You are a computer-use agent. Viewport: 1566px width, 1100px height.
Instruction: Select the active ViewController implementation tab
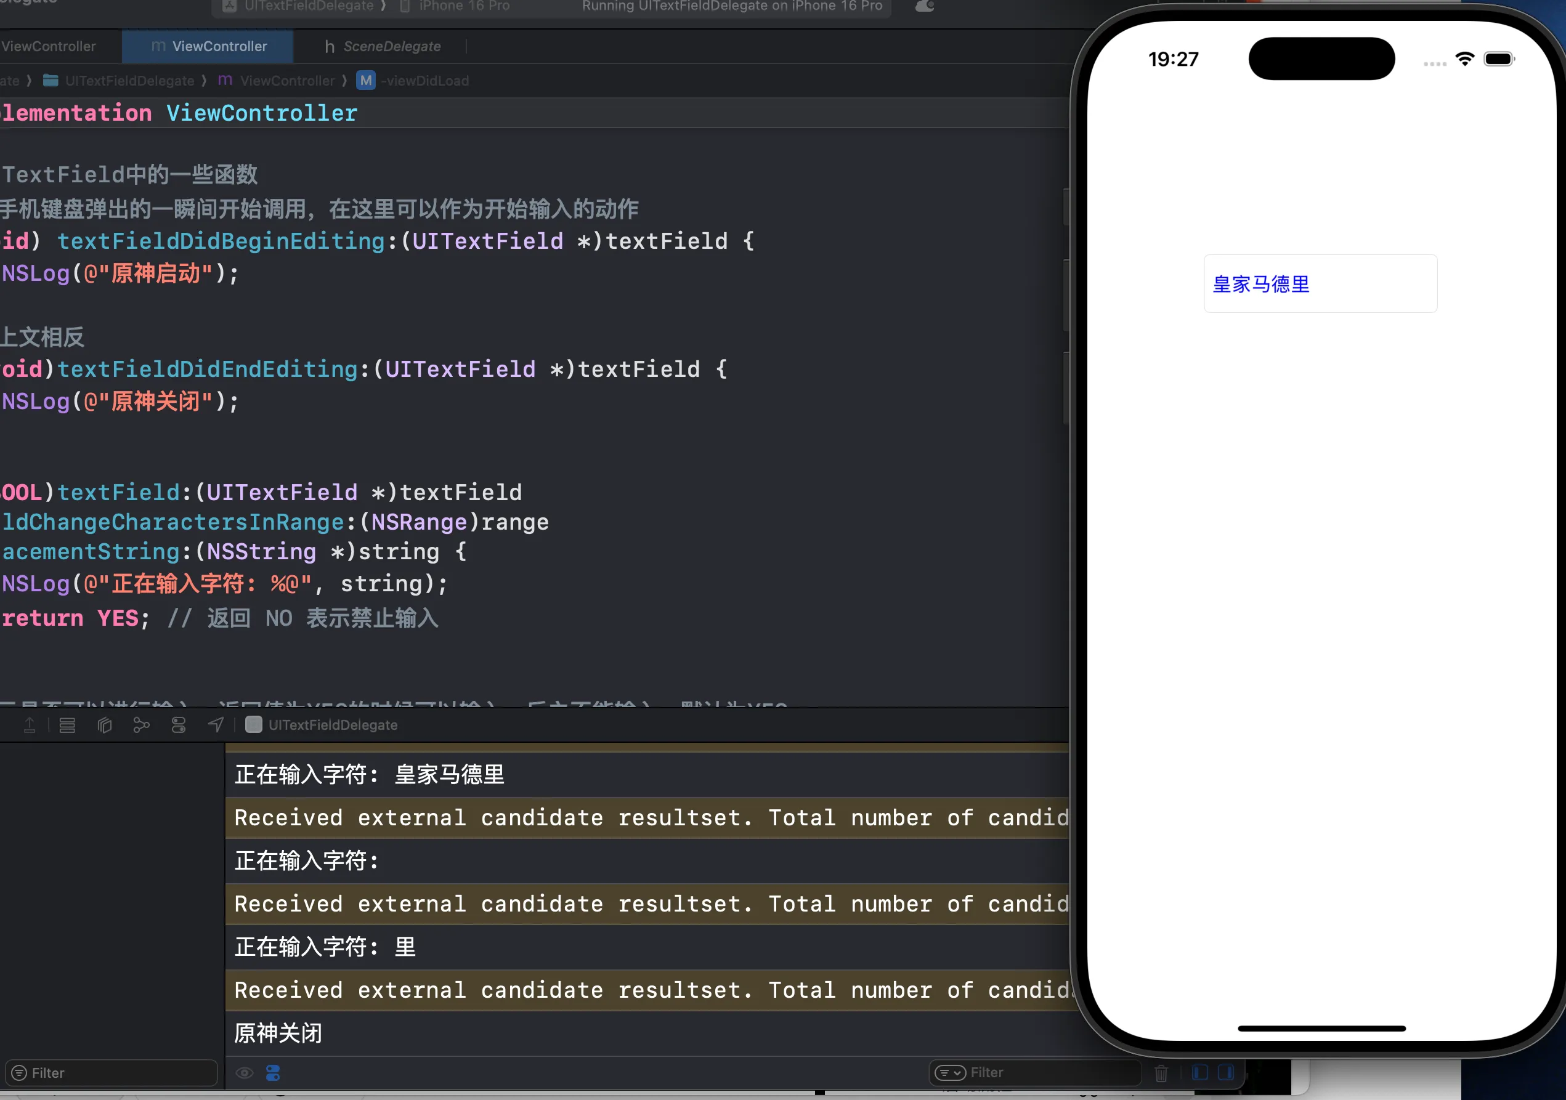(x=208, y=46)
